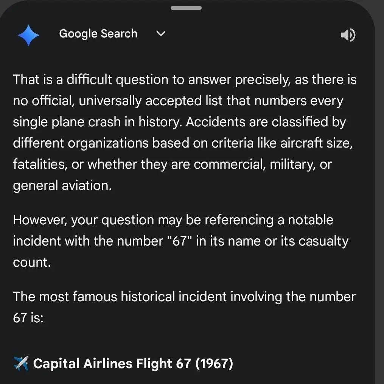Tap the Gemini assistant icon top left
The width and height of the screenshot is (384, 384).
point(29,35)
